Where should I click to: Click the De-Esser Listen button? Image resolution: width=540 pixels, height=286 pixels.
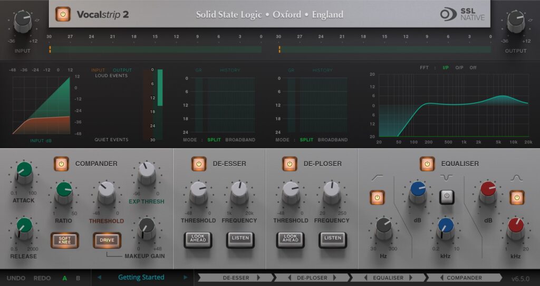[x=240, y=240]
